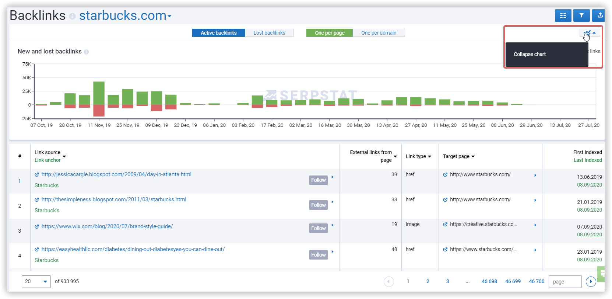Expand arrow next to Follow in row 4
Viewport: 612px width, 299px height.
(333, 252)
